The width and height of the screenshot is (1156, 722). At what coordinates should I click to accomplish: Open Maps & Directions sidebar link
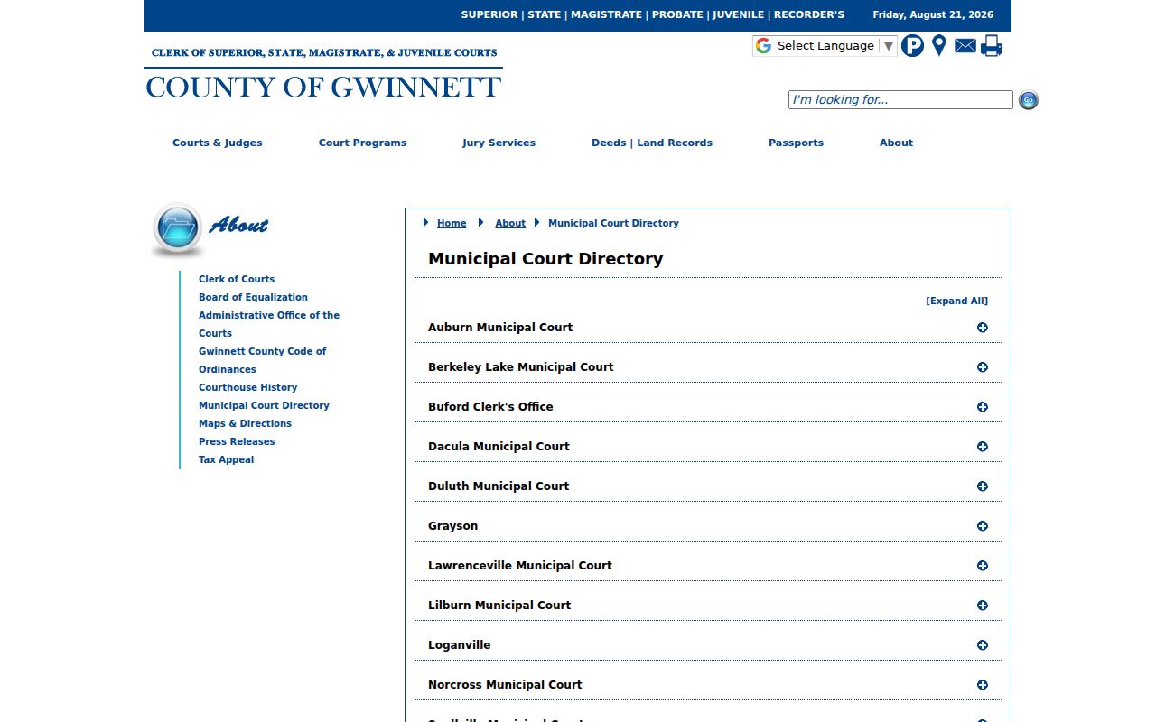(245, 423)
